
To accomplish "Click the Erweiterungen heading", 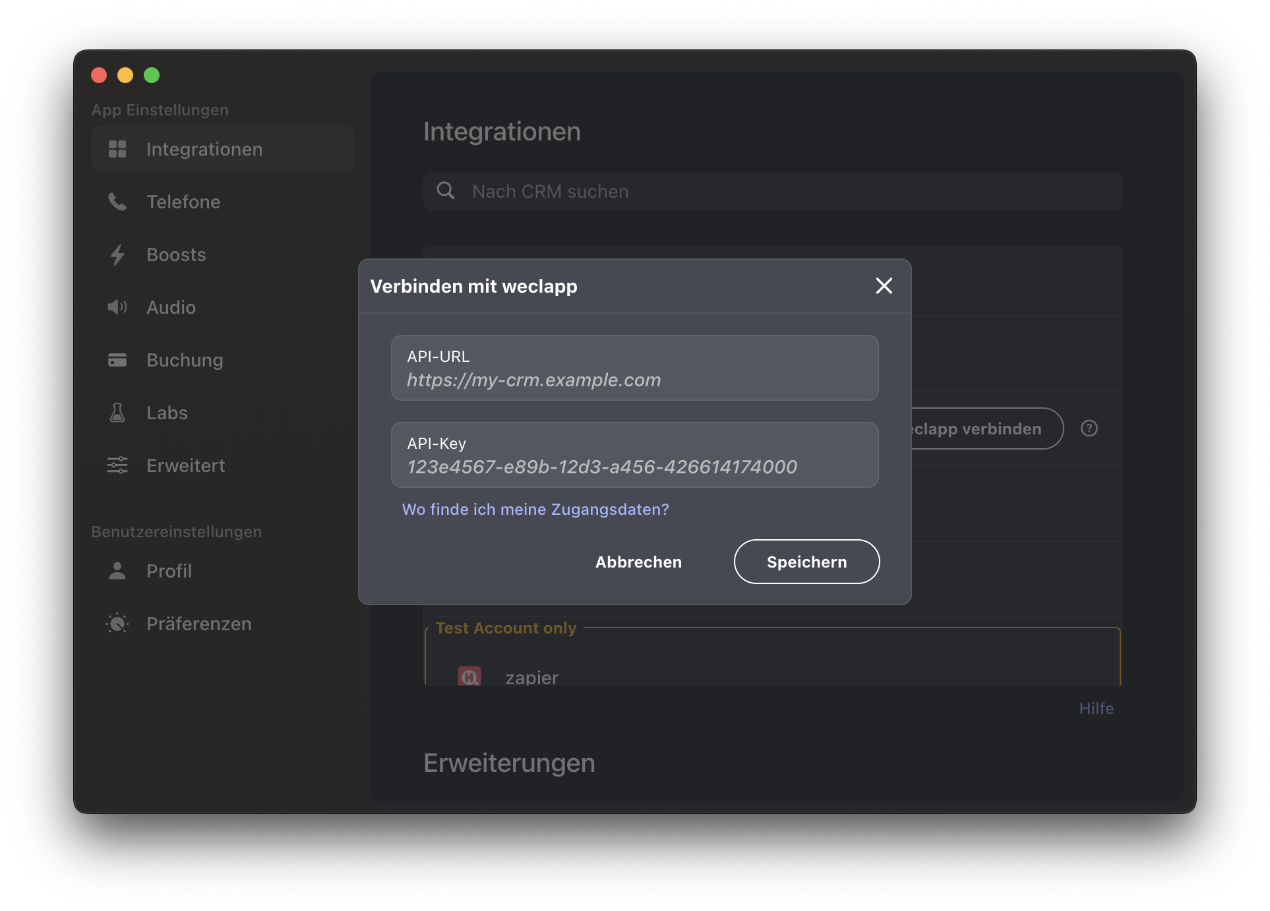I will click(509, 763).
